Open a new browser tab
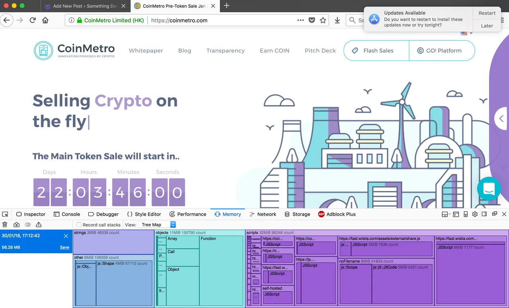 (x=227, y=6)
